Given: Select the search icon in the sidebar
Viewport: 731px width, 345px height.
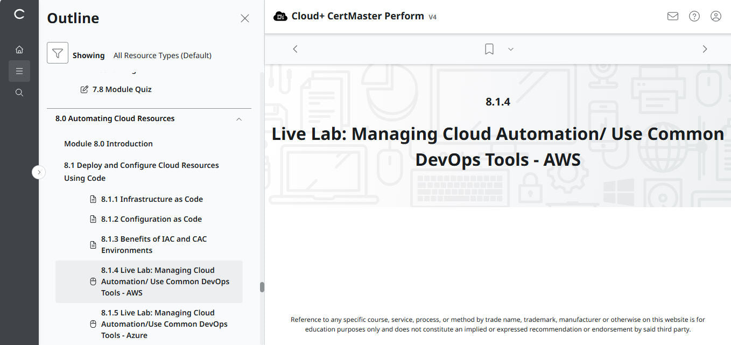Looking at the screenshot, I should [19, 92].
